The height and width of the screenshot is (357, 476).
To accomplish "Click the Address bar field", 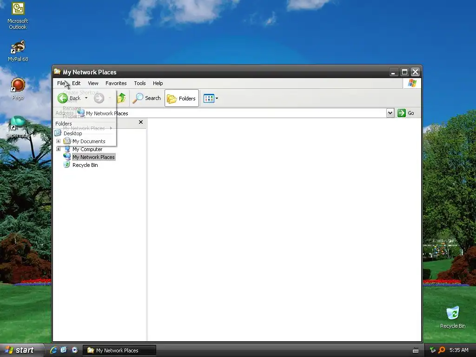I will point(231,113).
